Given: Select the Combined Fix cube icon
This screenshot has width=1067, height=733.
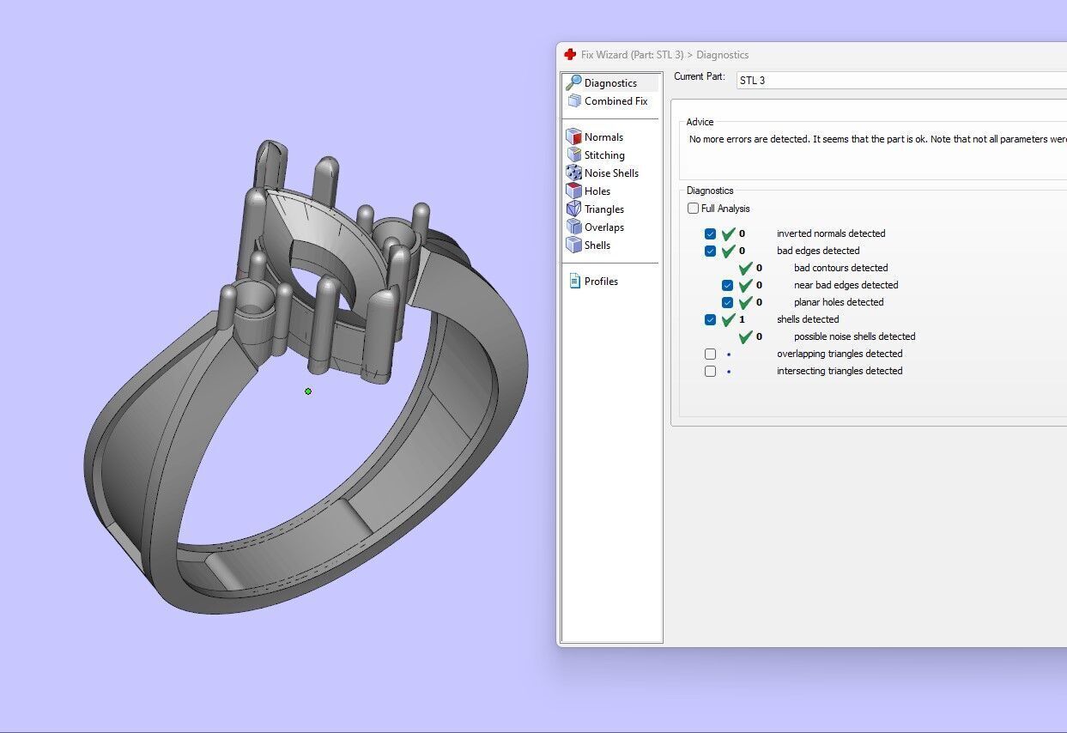Looking at the screenshot, I should [x=574, y=101].
